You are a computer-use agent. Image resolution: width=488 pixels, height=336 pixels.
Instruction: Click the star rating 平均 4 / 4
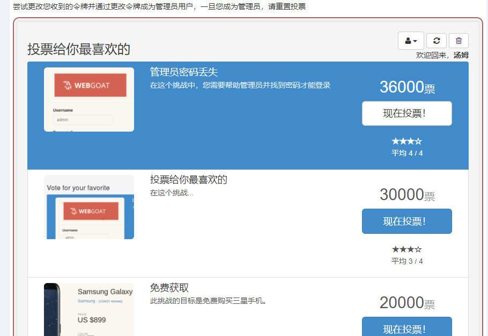click(407, 142)
